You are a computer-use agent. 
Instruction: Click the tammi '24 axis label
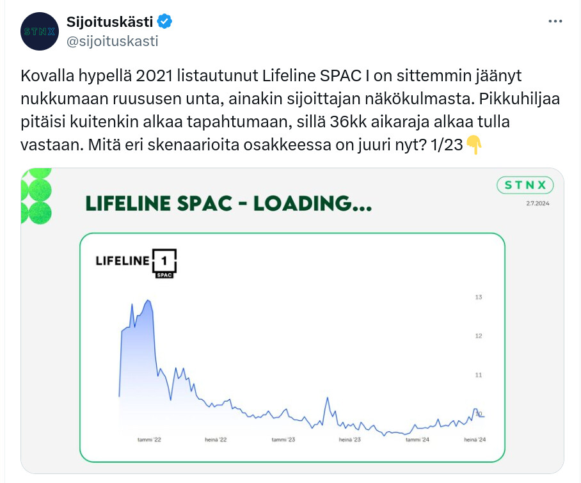[417, 439]
